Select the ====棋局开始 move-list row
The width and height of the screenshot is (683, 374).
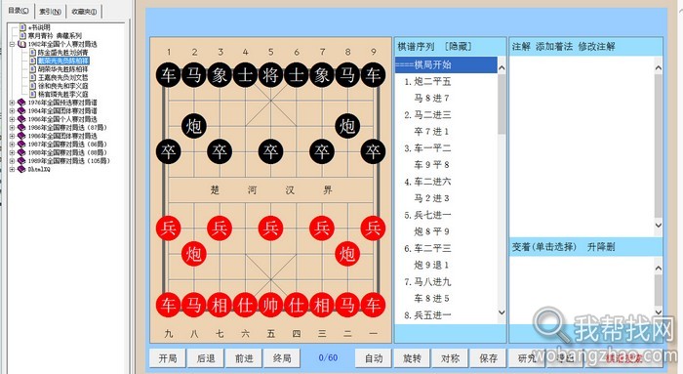[446, 65]
